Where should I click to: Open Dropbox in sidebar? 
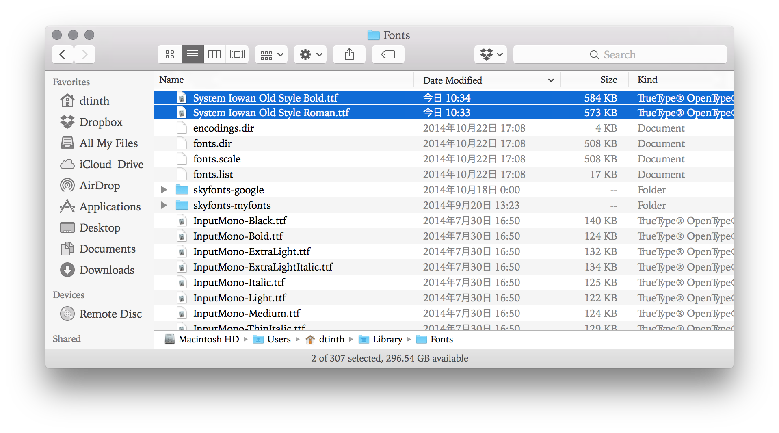pos(91,122)
